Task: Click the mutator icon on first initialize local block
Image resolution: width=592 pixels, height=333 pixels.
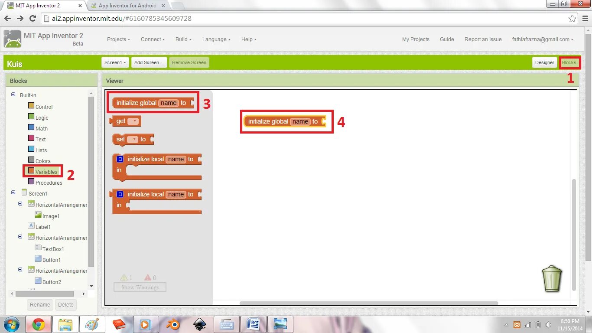Action: (x=120, y=159)
